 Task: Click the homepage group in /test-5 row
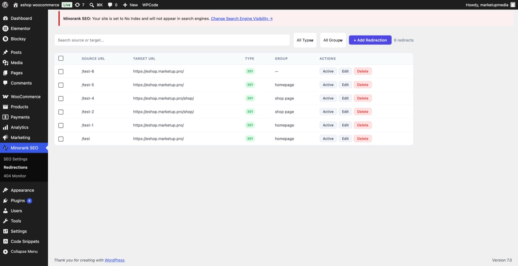[x=285, y=85]
